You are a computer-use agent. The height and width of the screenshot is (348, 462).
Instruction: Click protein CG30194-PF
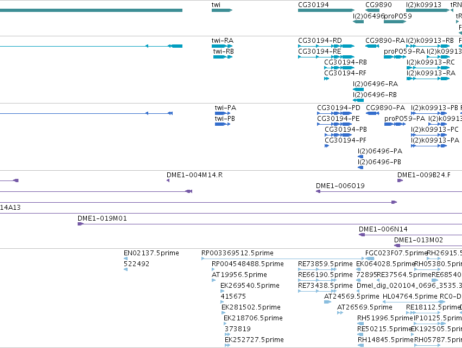pos(327,146)
